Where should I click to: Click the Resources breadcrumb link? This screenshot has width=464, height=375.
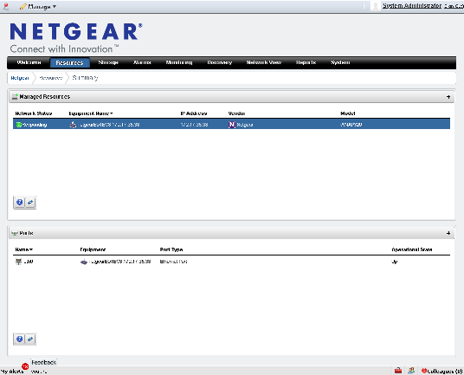pos(51,78)
